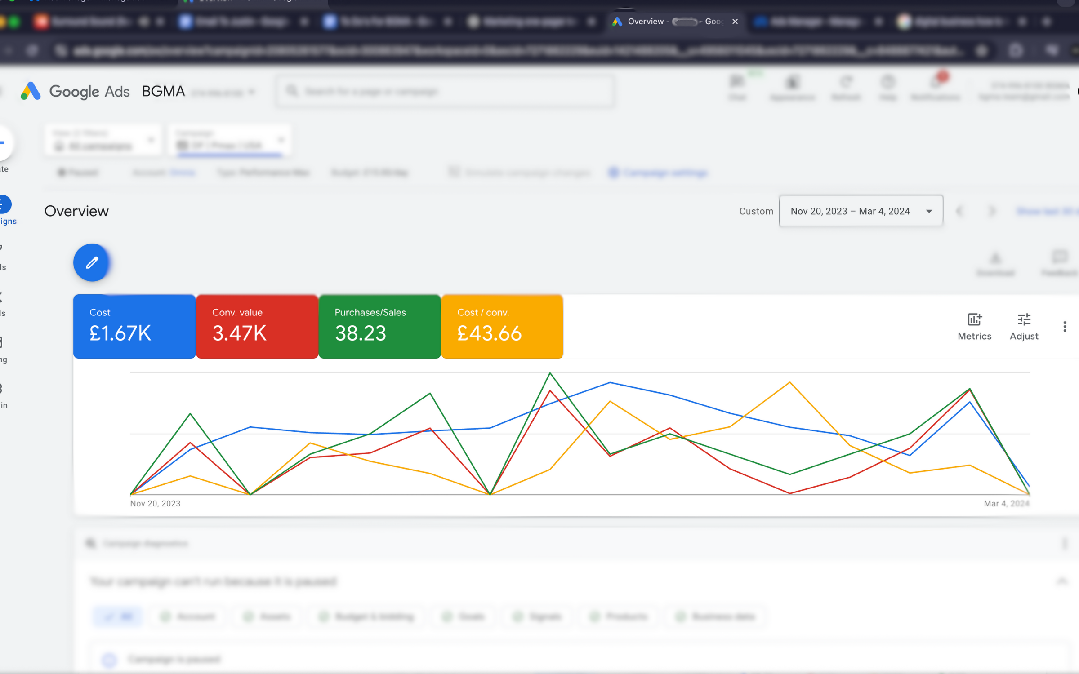This screenshot has width=1079, height=674.
Task: Refresh the Google Ads data
Action: 846,86
